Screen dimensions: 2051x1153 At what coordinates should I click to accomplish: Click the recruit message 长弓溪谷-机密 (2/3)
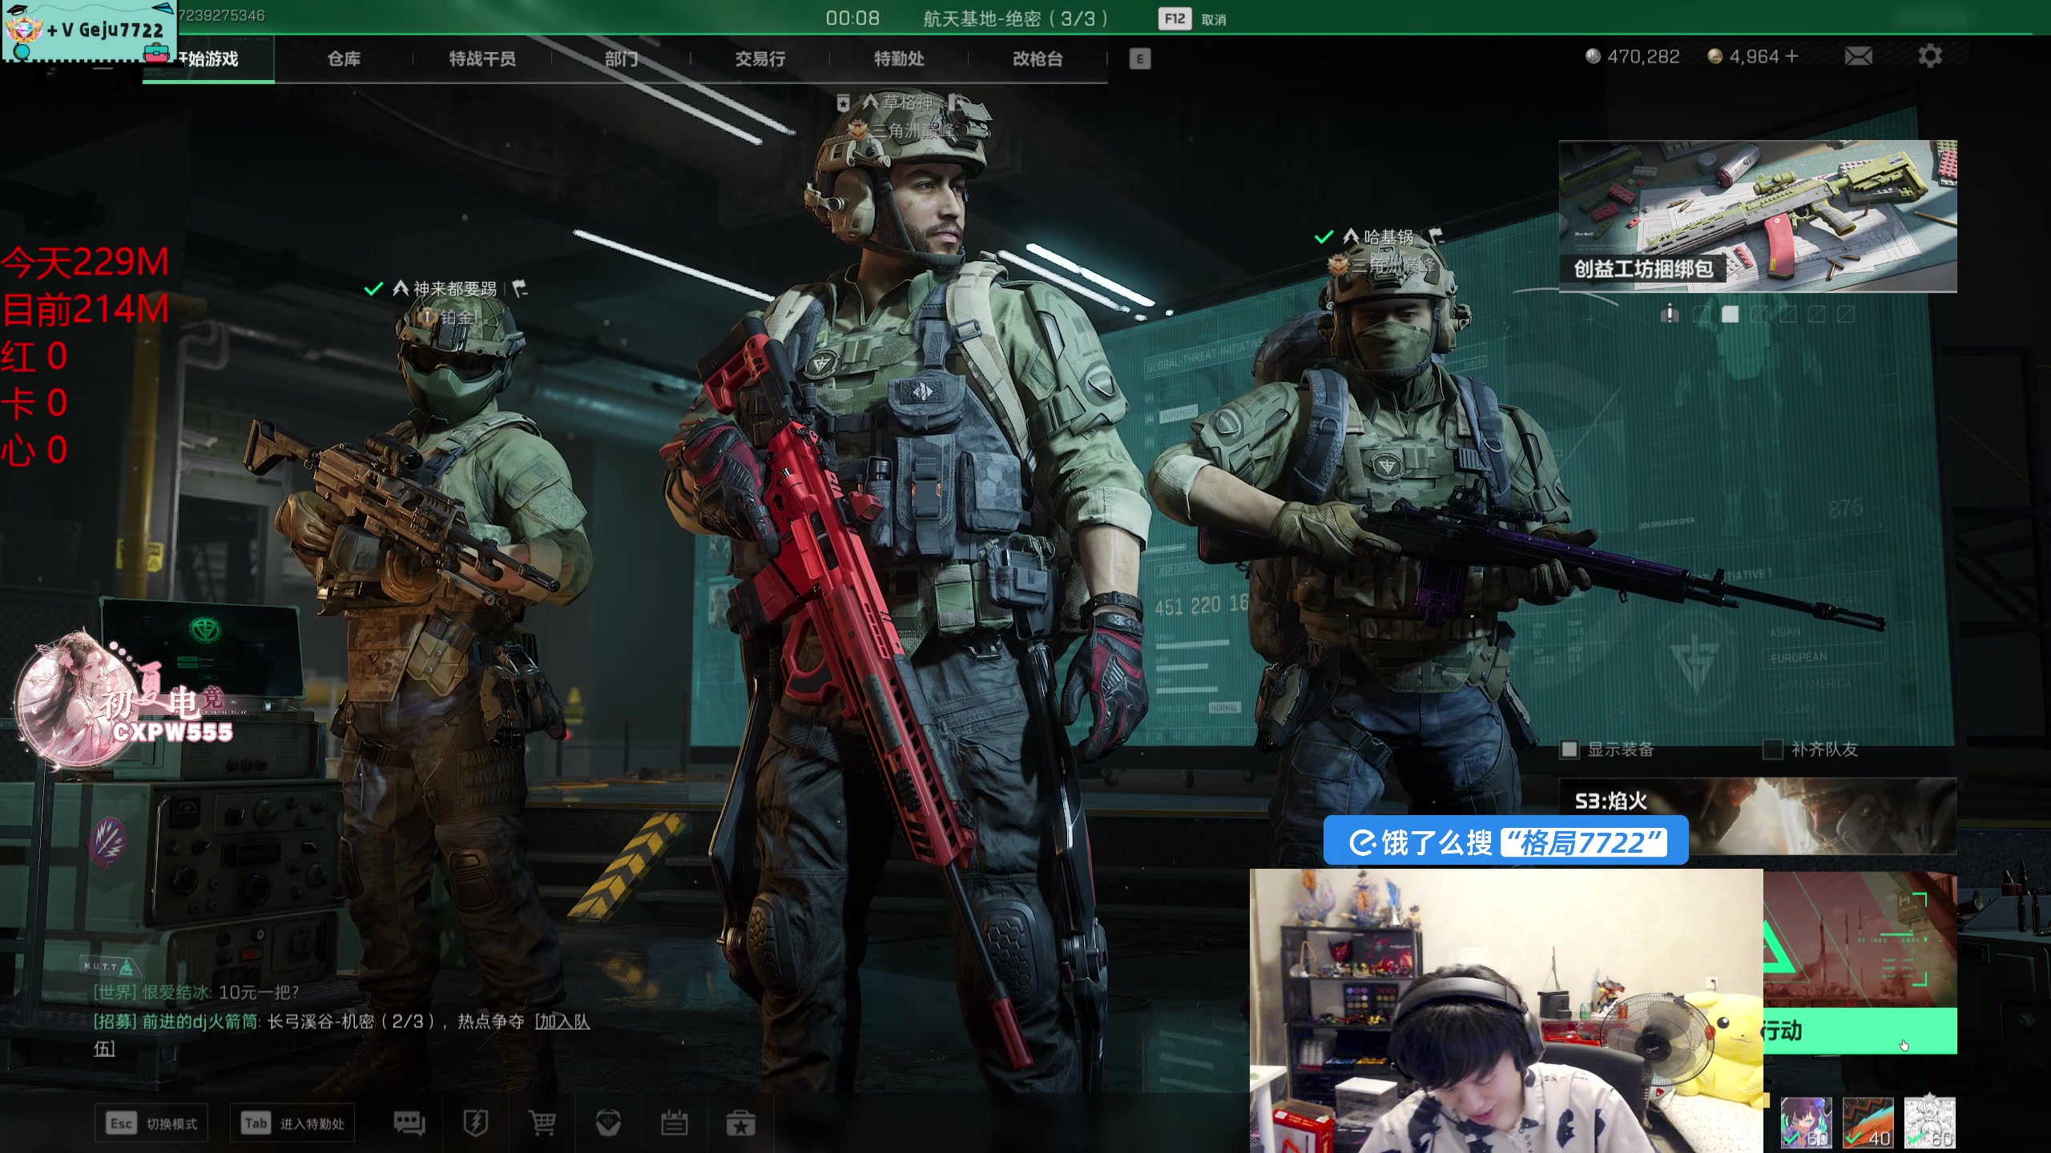coord(351,1021)
